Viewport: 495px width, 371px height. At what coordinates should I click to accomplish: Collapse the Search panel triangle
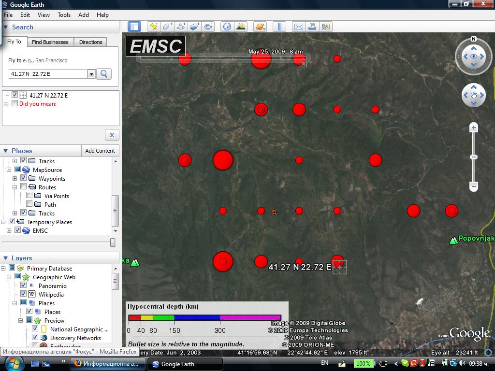pyautogui.click(x=5, y=27)
